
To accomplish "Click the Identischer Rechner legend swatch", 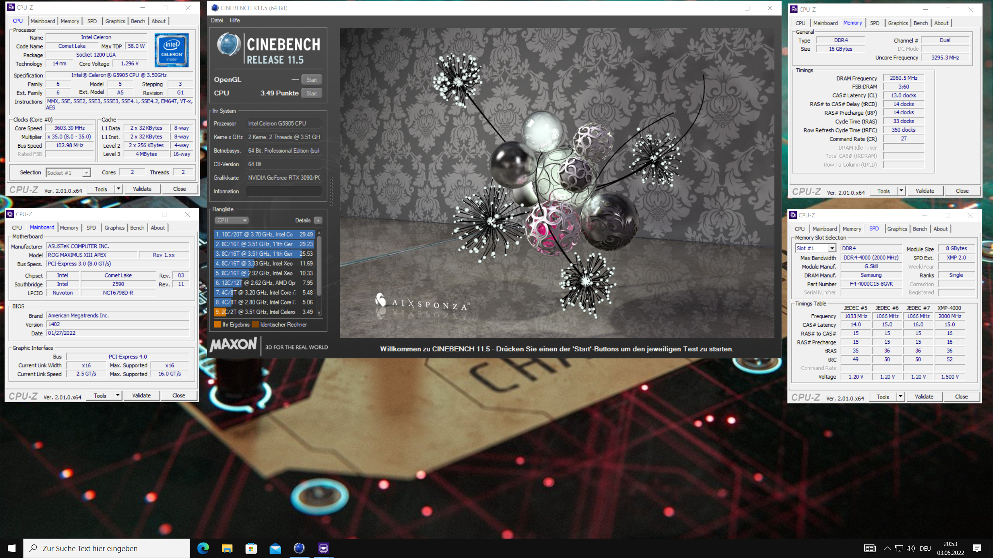I will coord(255,324).
